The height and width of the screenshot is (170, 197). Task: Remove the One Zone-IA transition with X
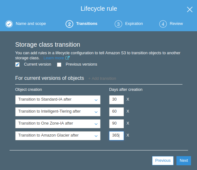click(x=128, y=123)
